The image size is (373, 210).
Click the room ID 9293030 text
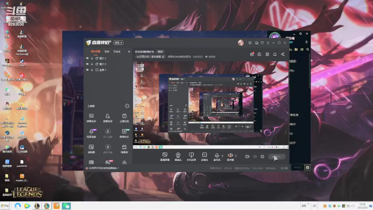[198, 56]
